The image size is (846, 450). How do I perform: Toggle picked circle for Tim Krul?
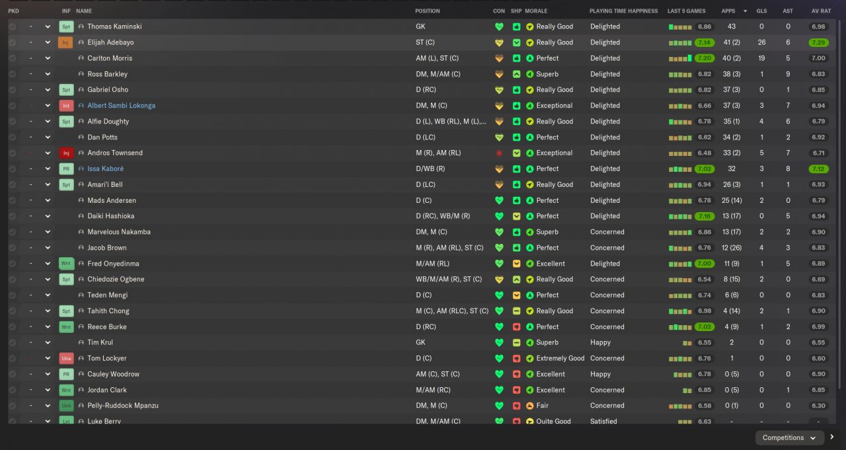pyautogui.click(x=12, y=342)
